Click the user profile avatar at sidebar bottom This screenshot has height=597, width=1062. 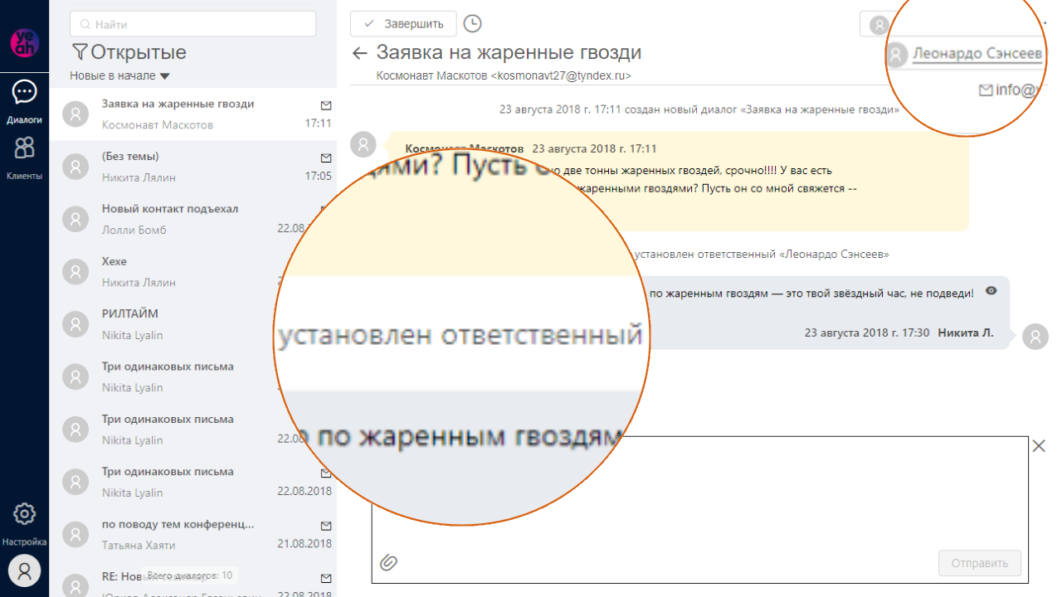[24, 570]
